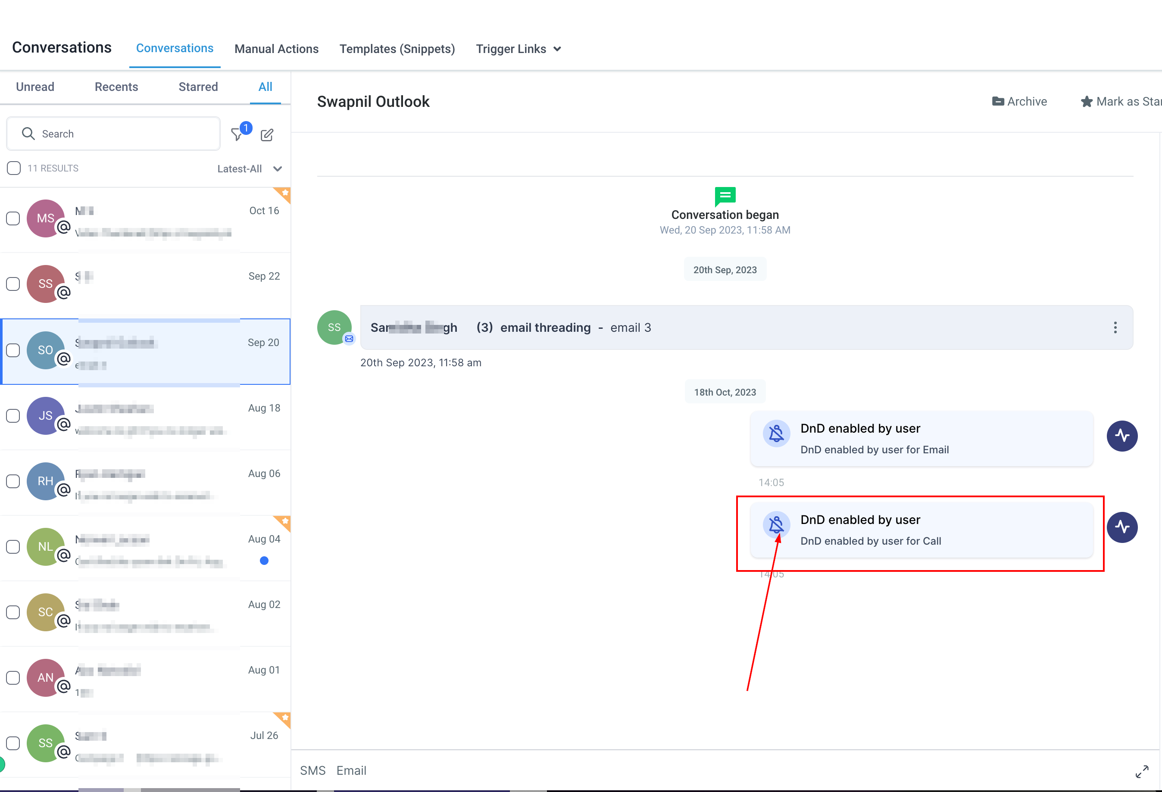This screenshot has height=792, width=1162.
Task: Click 'DnD enabled by user for Email' text
Action: click(x=875, y=450)
